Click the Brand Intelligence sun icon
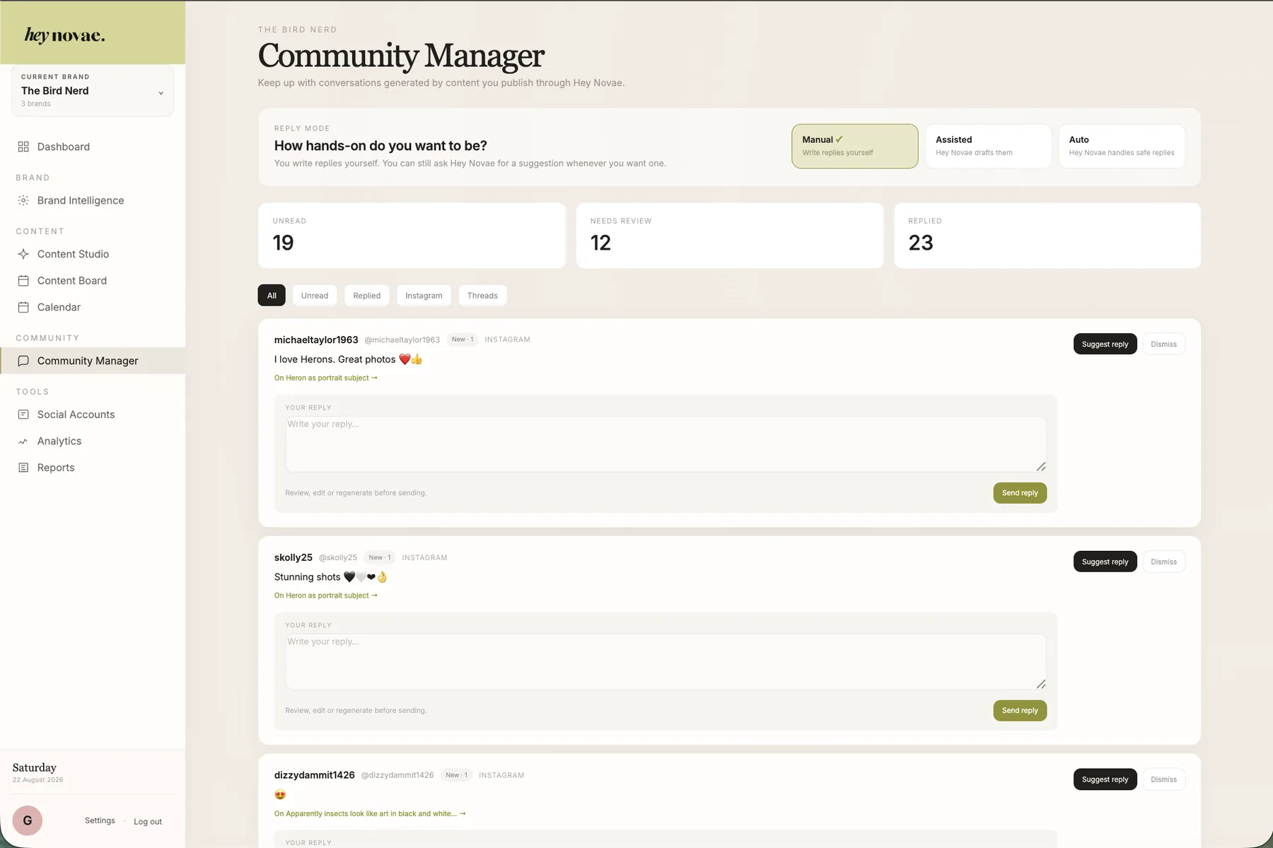The width and height of the screenshot is (1273, 848). (x=23, y=200)
